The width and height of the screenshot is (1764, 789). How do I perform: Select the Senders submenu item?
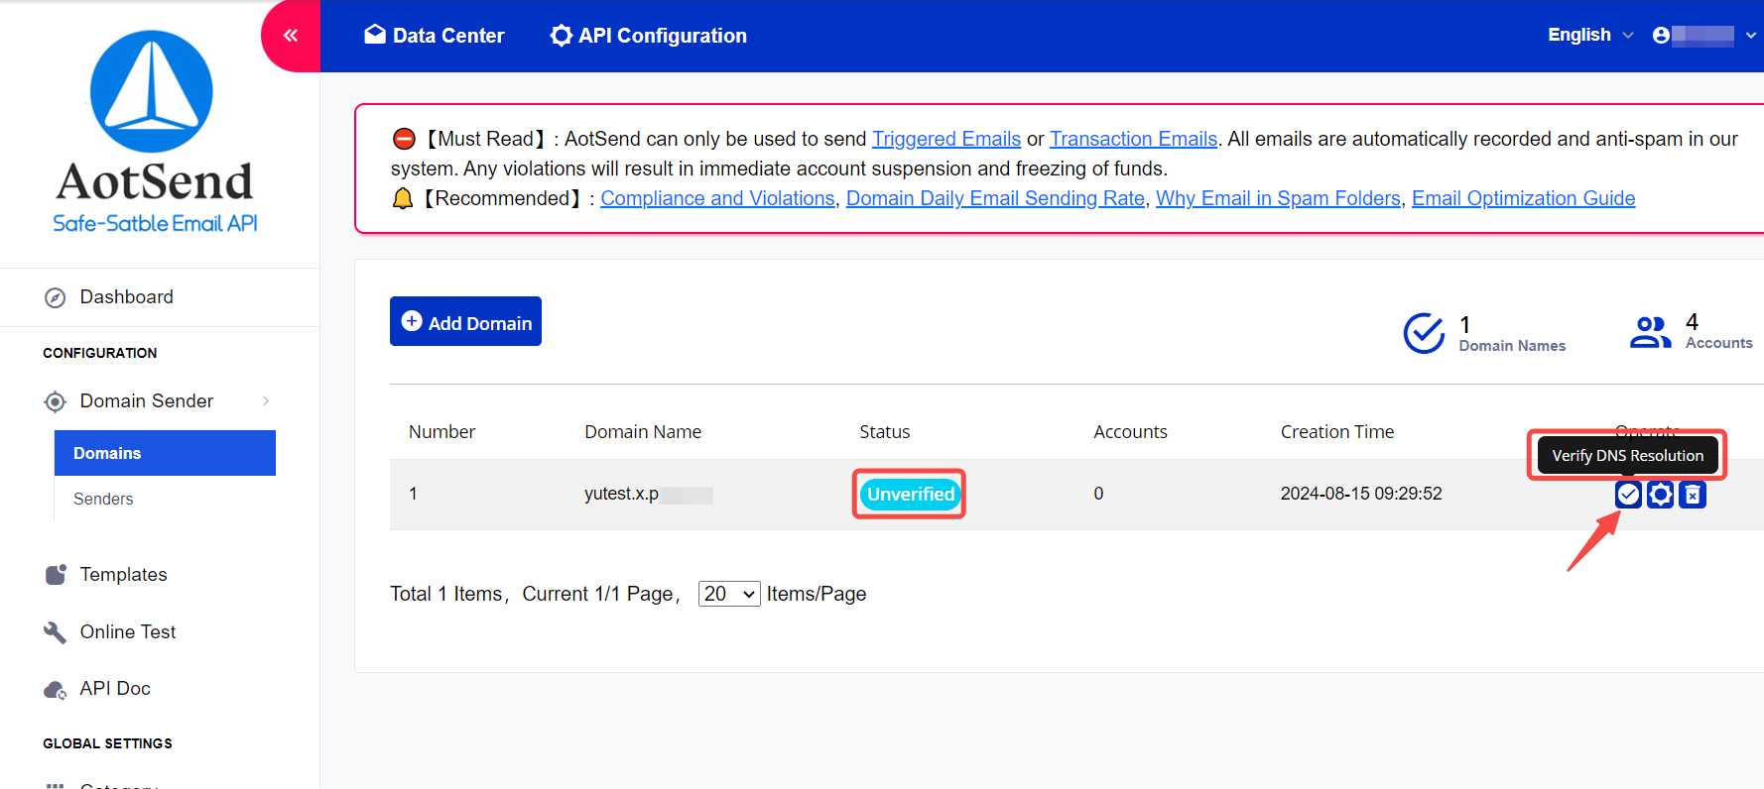pyautogui.click(x=103, y=499)
